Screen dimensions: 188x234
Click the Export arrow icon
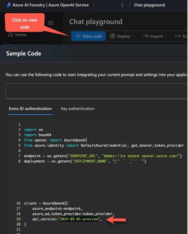click(178, 36)
